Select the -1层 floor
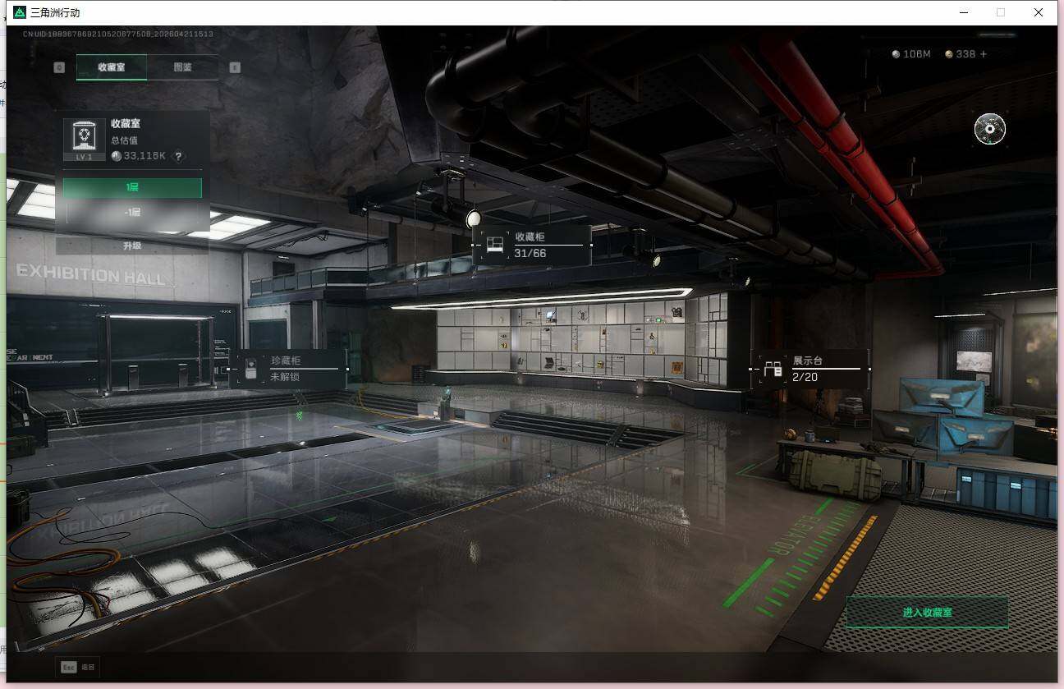The height and width of the screenshot is (689, 1064). [x=132, y=212]
